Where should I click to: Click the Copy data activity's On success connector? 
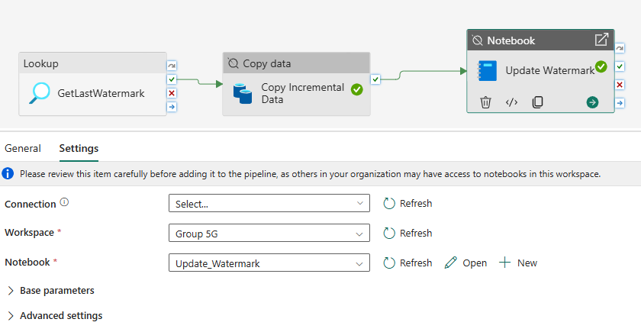pos(375,79)
